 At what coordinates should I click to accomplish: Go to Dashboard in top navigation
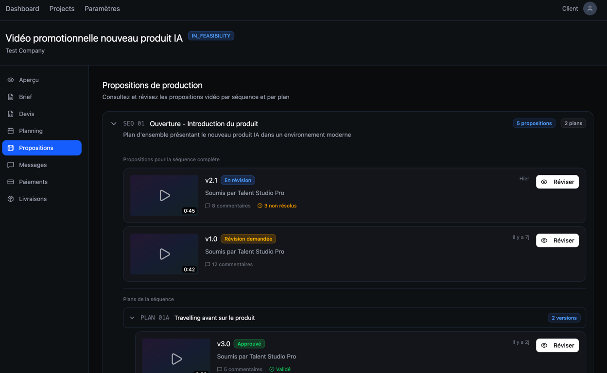(x=22, y=9)
